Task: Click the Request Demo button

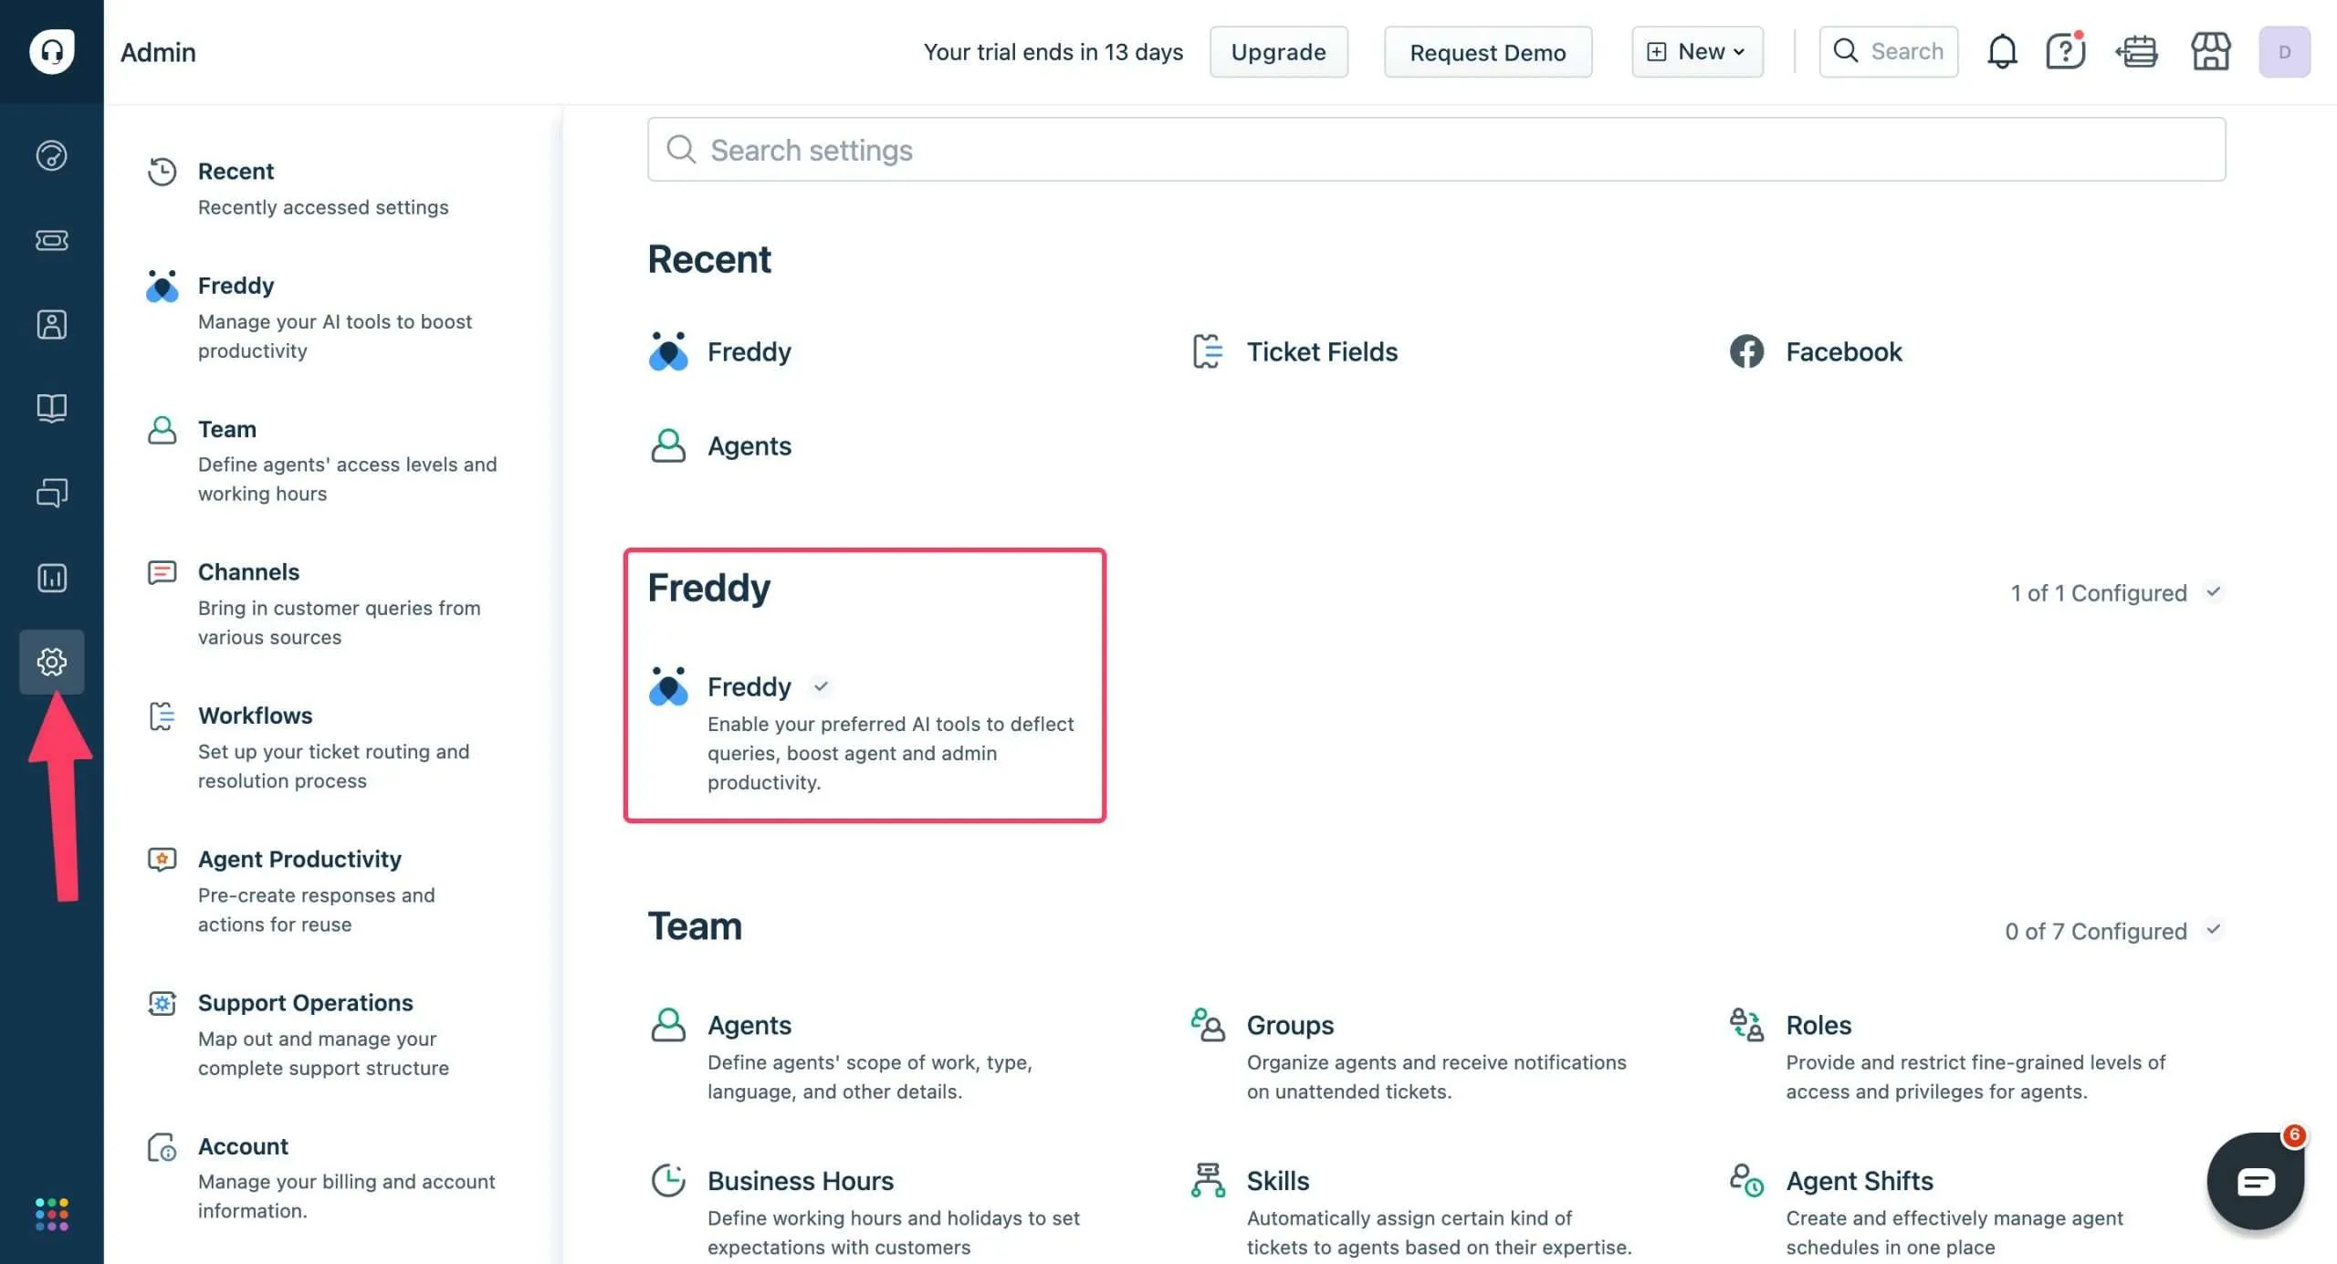Action: tap(1488, 52)
